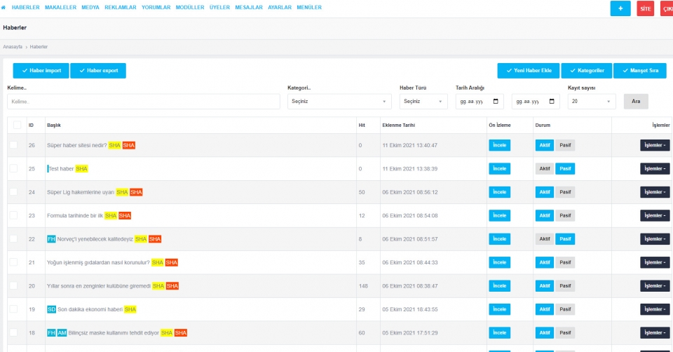Click the FH badge on news 22

51,239
